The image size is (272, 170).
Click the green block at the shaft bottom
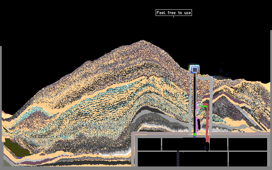tap(195, 135)
